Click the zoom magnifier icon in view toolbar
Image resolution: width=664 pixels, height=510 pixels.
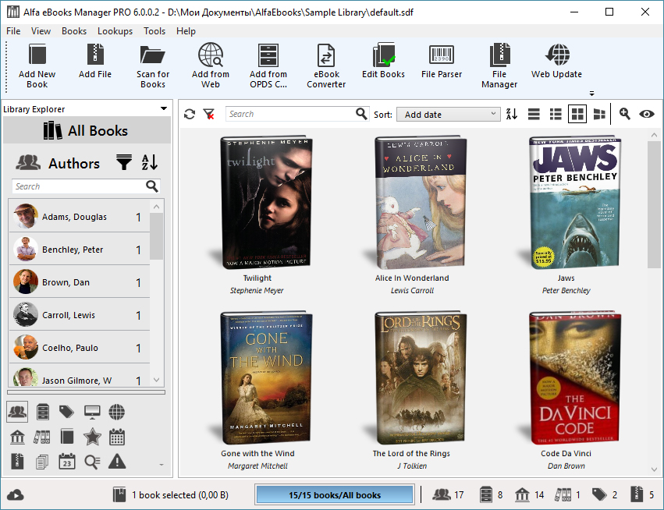(x=625, y=114)
